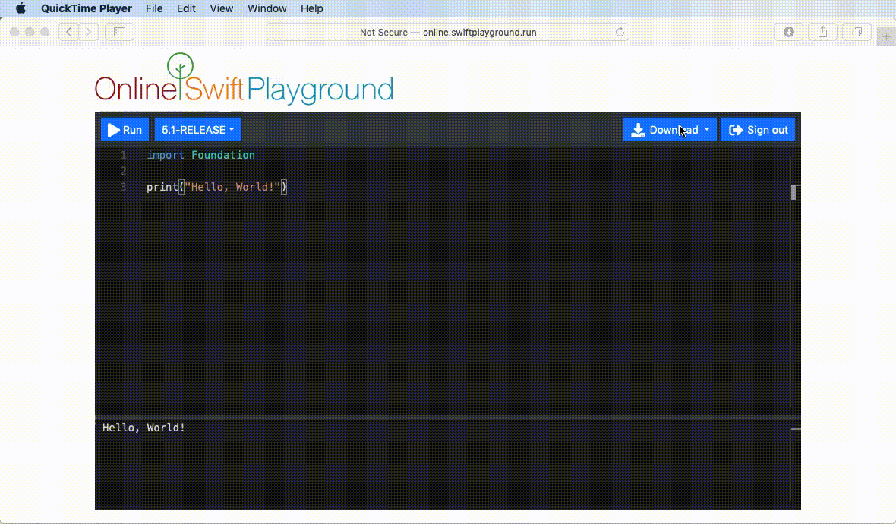The image size is (896, 524).
Task: Focus the address bar showing online.swiftplayground.run
Action: 448,32
